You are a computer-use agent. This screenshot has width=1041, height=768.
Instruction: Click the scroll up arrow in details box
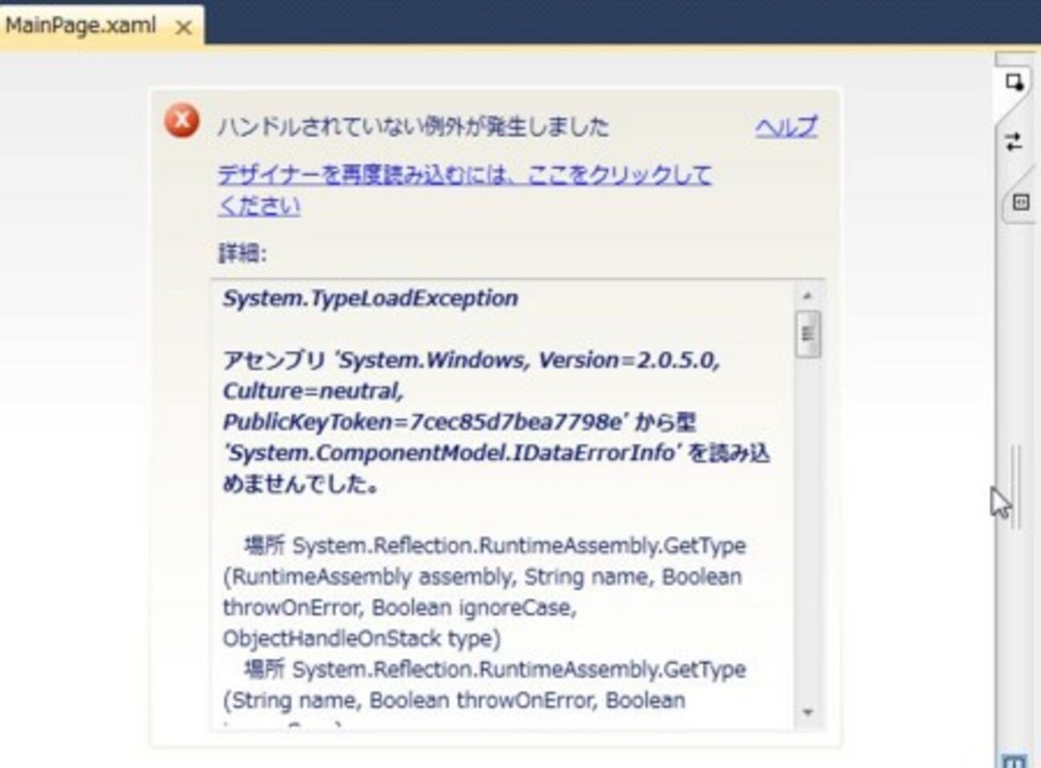pos(807,296)
